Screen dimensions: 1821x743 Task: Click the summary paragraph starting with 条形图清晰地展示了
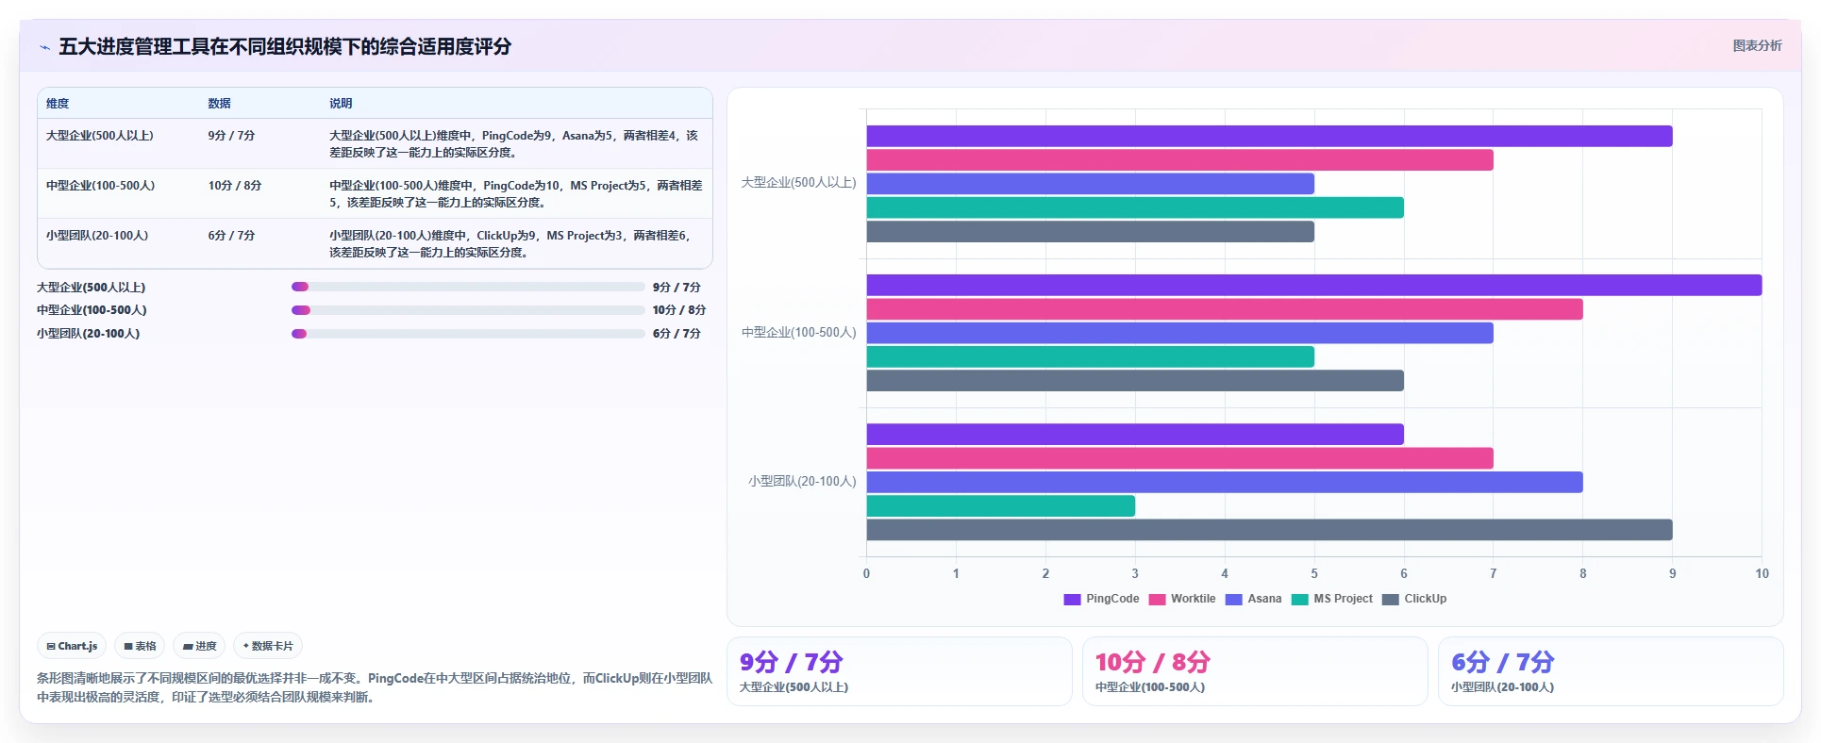[x=375, y=687]
